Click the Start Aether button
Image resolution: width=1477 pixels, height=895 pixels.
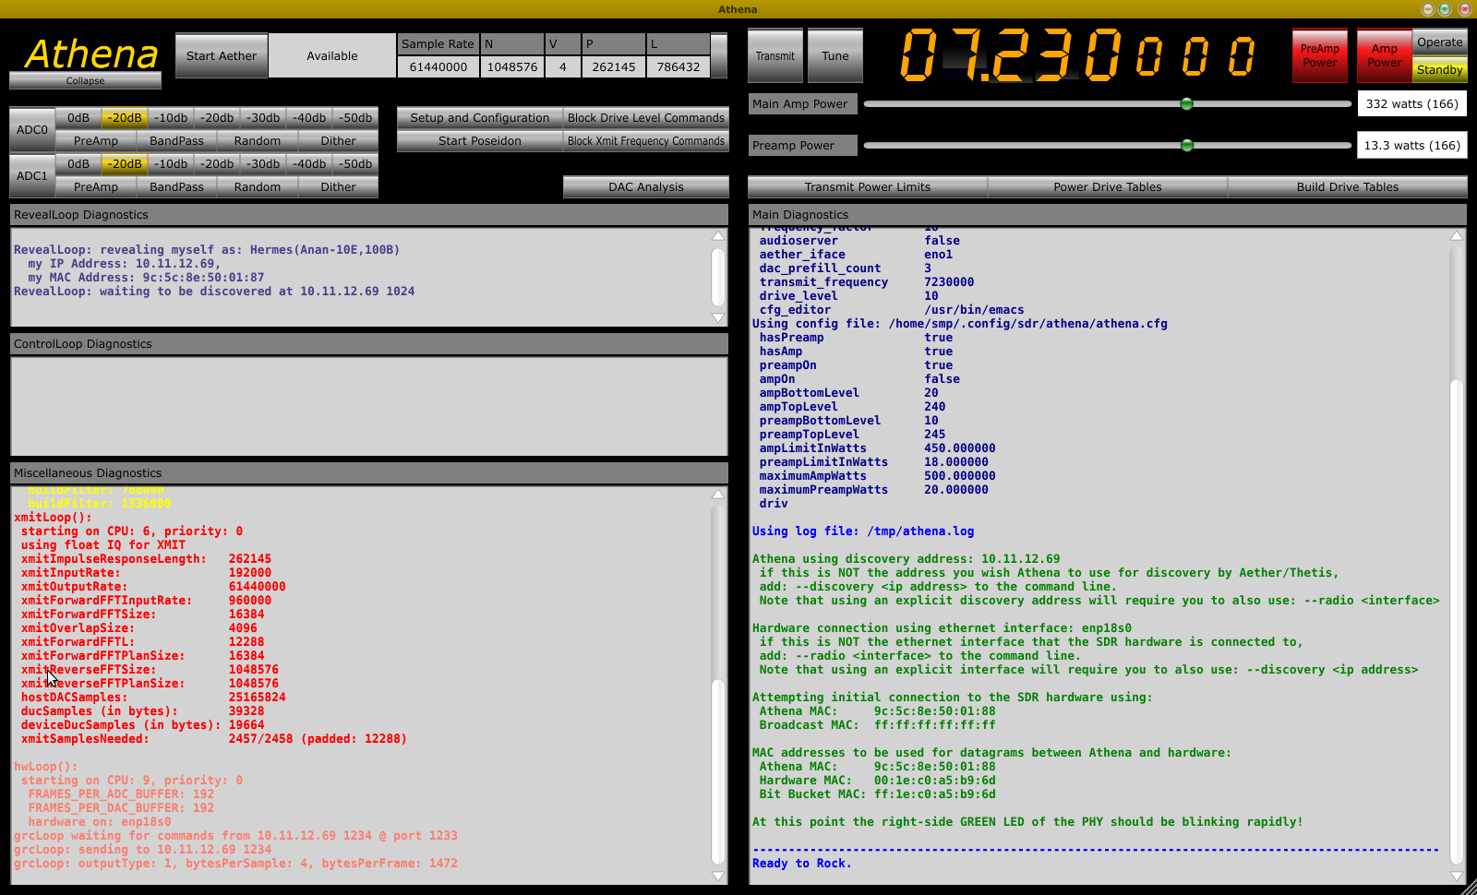222,55
